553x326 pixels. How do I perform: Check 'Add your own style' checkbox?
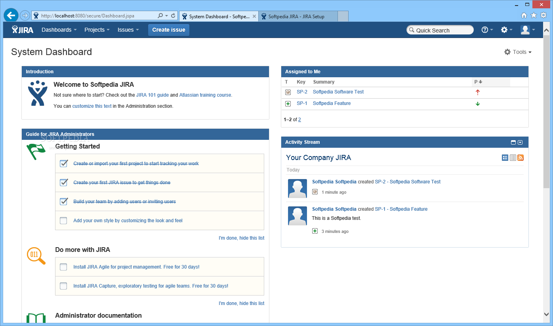point(63,221)
